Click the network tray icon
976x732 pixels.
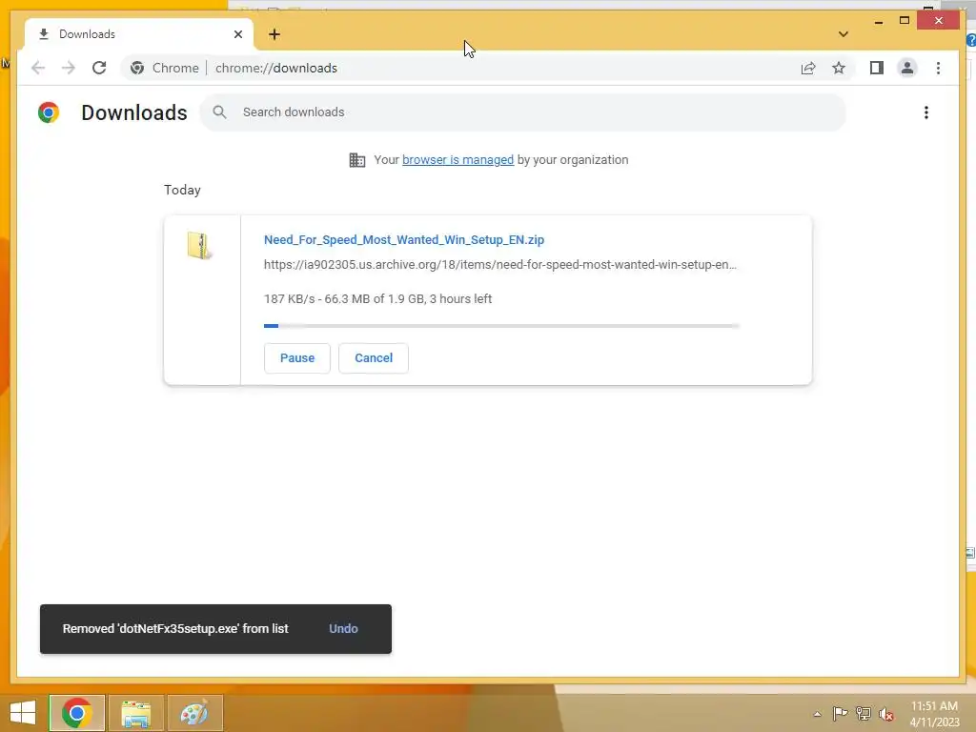coord(864,714)
